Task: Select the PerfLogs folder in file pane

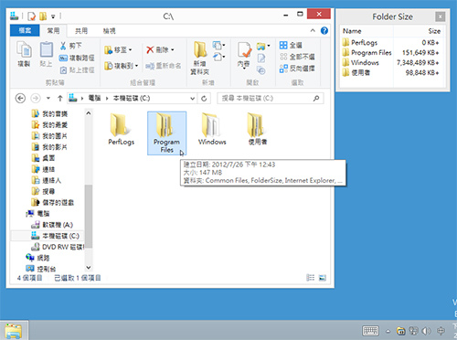Action: click(122, 129)
